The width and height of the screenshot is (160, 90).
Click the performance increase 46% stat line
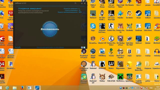pos(69,12)
